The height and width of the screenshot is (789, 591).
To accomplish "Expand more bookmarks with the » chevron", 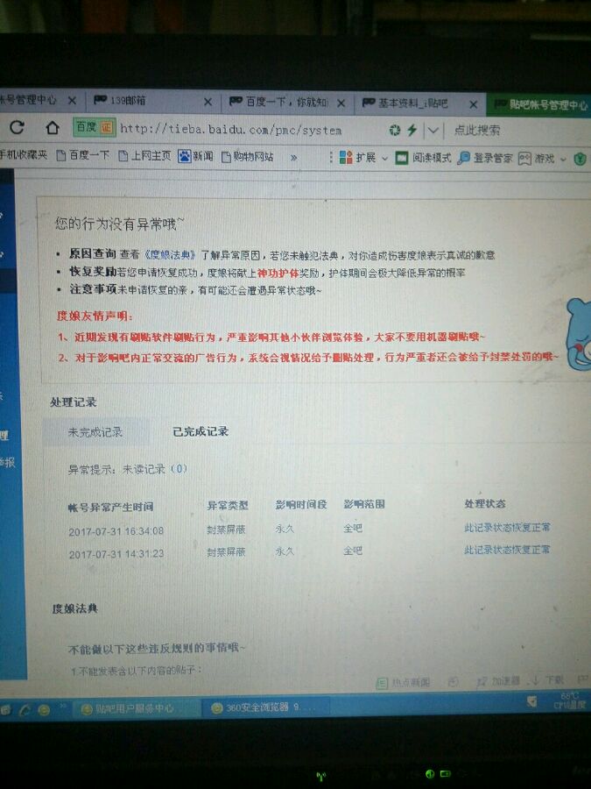I will (x=293, y=158).
